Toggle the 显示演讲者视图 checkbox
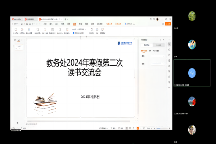Viewport: 216px width, 144px height. [x=73, y=33]
